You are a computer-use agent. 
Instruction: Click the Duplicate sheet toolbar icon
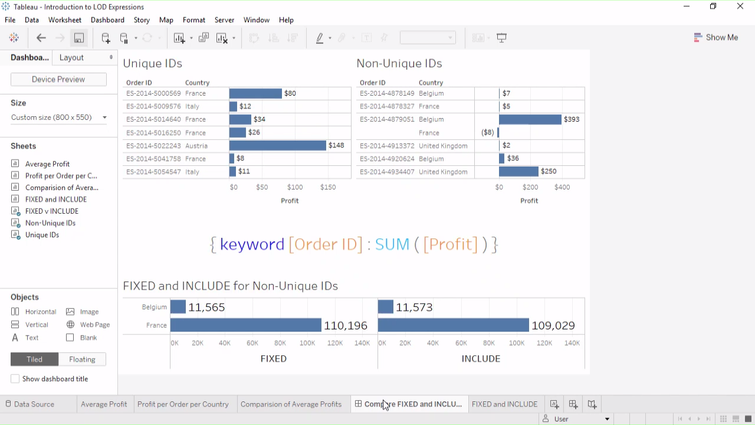point(203,38)
